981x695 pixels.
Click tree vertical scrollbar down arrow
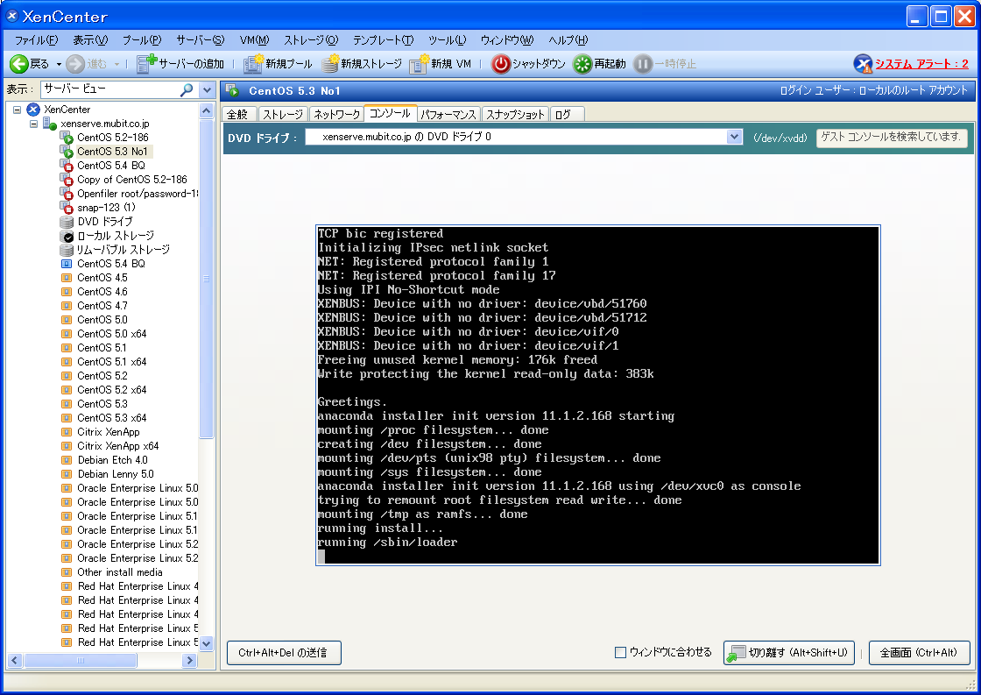[207, 643]
